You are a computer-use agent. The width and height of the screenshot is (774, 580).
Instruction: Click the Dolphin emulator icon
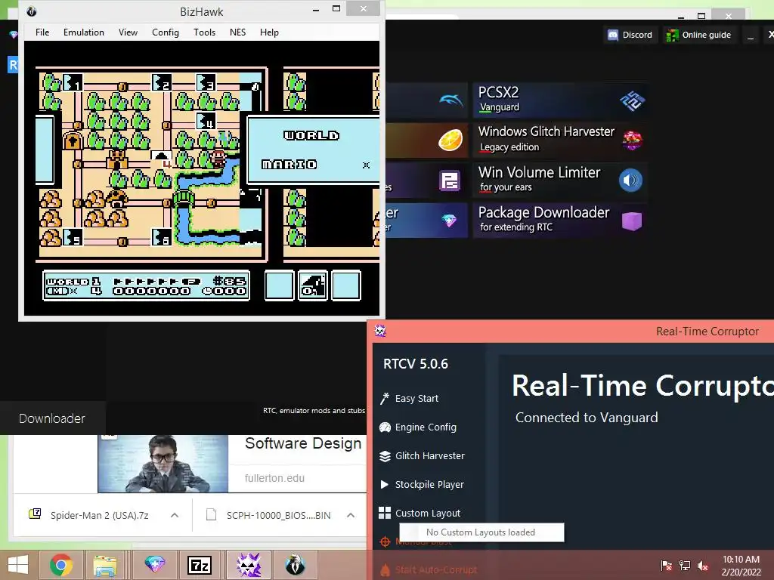click(x=451, y=100)
